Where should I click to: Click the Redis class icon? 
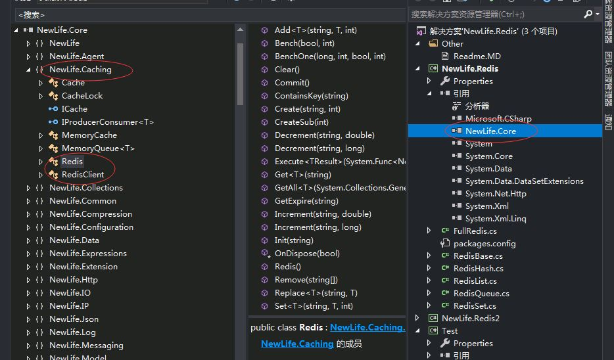[x=53, y=162]
